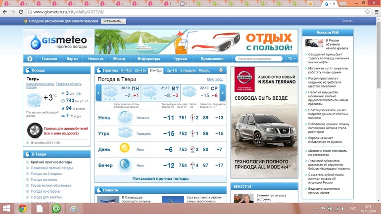Select the 22.10 СР day cell
Image resolution: width=381 pixels, height=214 pixels.
(x=200, y=93)
